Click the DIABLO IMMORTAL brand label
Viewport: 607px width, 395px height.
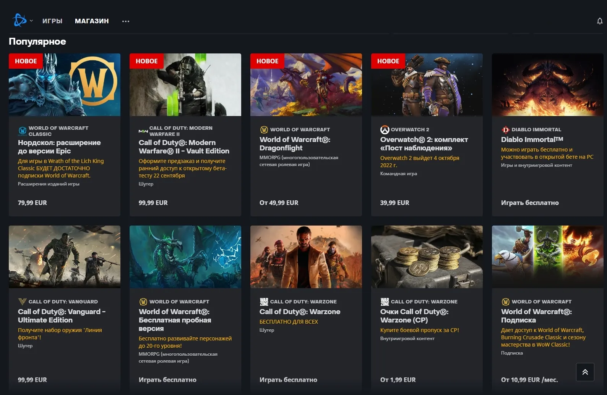pos(536,130)
